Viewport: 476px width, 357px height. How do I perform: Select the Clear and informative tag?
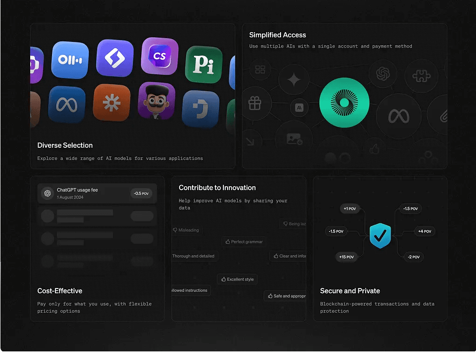pos(288,256)
